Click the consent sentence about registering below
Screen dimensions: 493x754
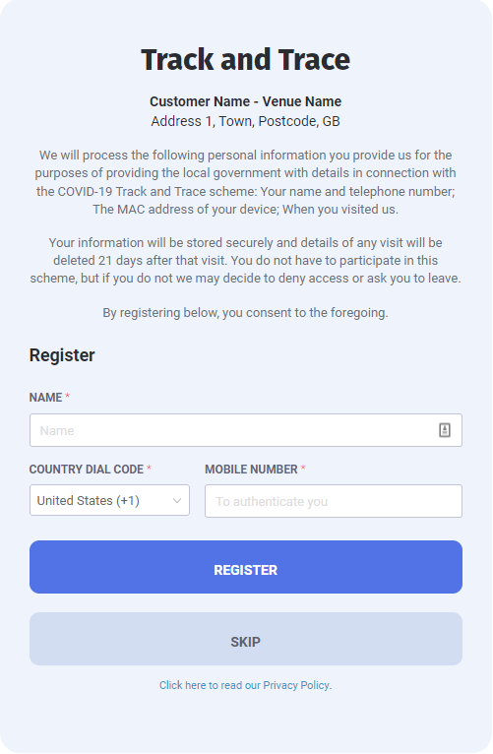pos(246,314)
